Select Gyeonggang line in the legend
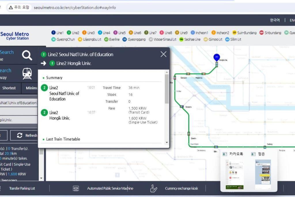Screen dimensions: 295x197 pos(134,39)
